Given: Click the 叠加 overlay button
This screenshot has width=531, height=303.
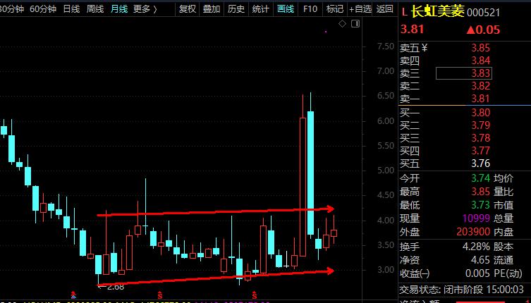Looking at the screenshot, I should [x=212, y=8].
